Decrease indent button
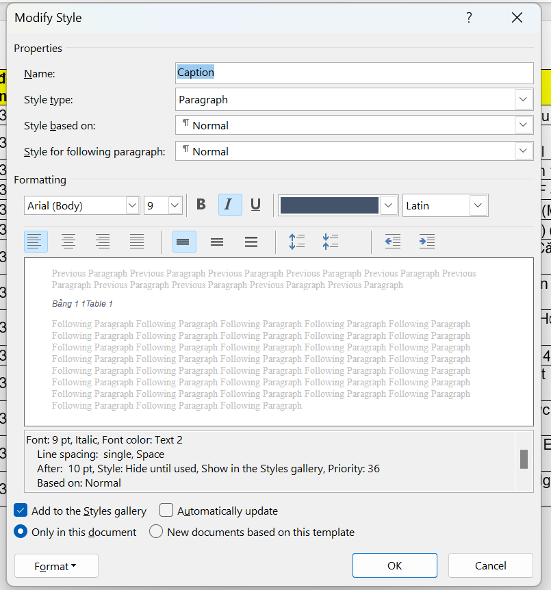The image size is (551, 590). click(x=393, y=242)
